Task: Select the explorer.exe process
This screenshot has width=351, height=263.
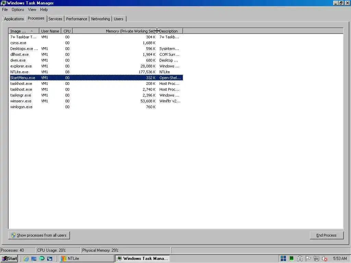Action: click(x=96, y=66)
